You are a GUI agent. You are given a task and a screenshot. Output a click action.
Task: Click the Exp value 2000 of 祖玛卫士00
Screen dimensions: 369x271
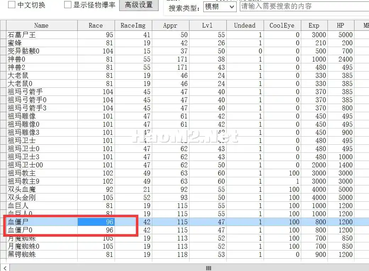point(314,165)
